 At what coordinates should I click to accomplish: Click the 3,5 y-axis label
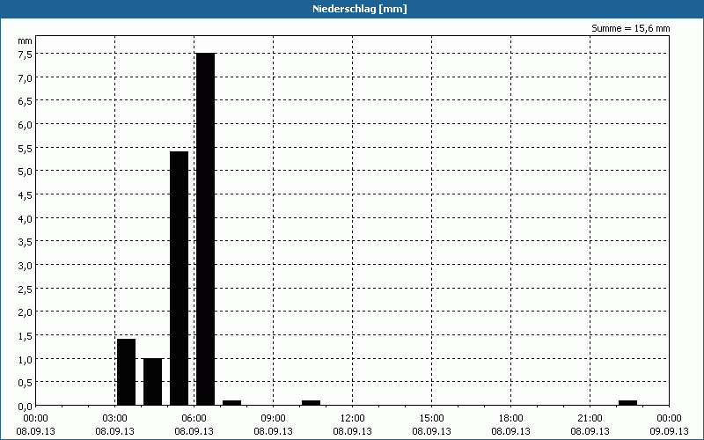pyautogui.click(x=25, y=242)
